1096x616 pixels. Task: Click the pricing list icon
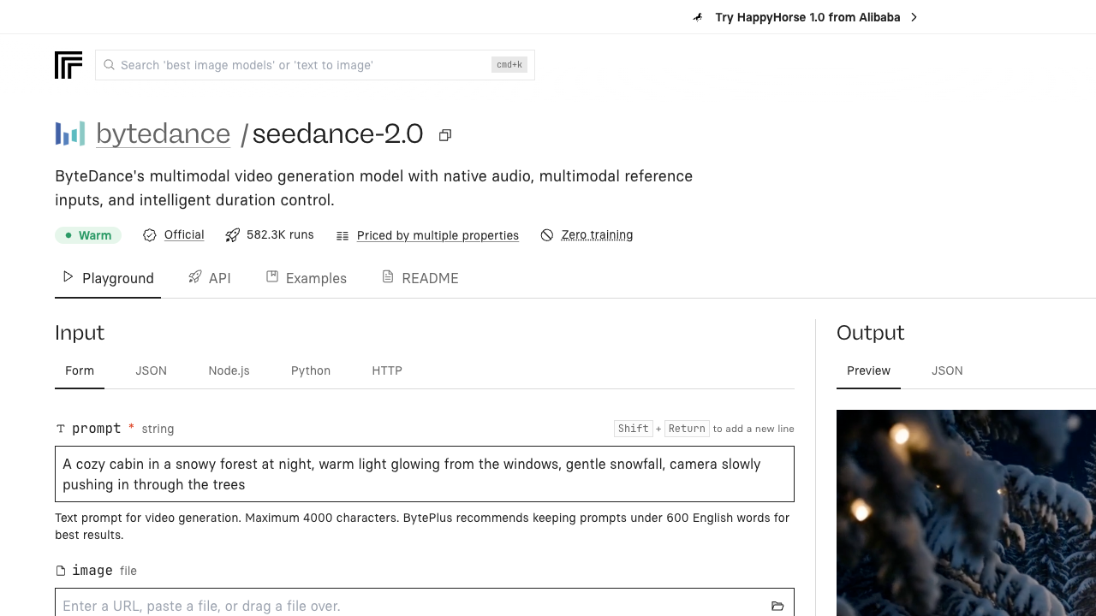(x=342, y=236)
